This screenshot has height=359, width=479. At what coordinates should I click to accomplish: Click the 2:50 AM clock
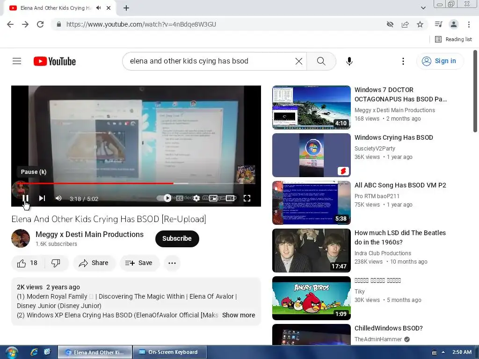point(462,352)
